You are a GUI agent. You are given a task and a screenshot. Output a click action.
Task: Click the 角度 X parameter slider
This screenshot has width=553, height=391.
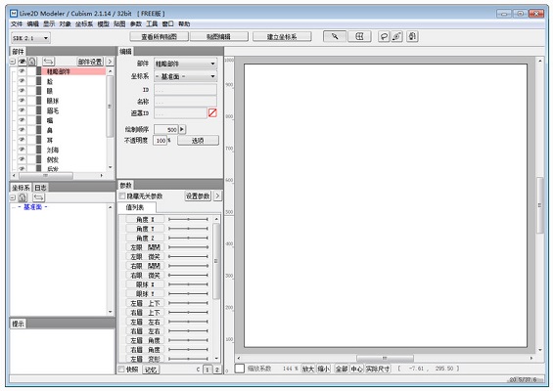pos(188,220)
